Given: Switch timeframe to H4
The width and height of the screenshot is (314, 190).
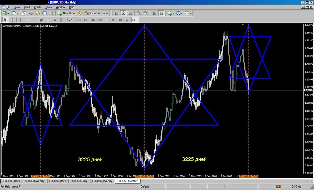Looking at the screenshot, I should pyautogui.click(x=114, y=20).
